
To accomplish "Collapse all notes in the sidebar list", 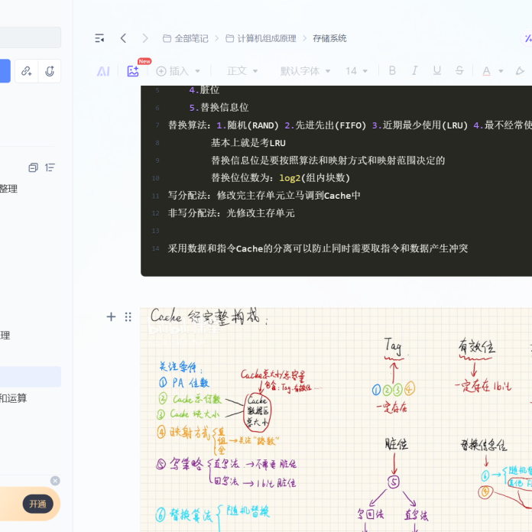I will click(x=33, y=167).
